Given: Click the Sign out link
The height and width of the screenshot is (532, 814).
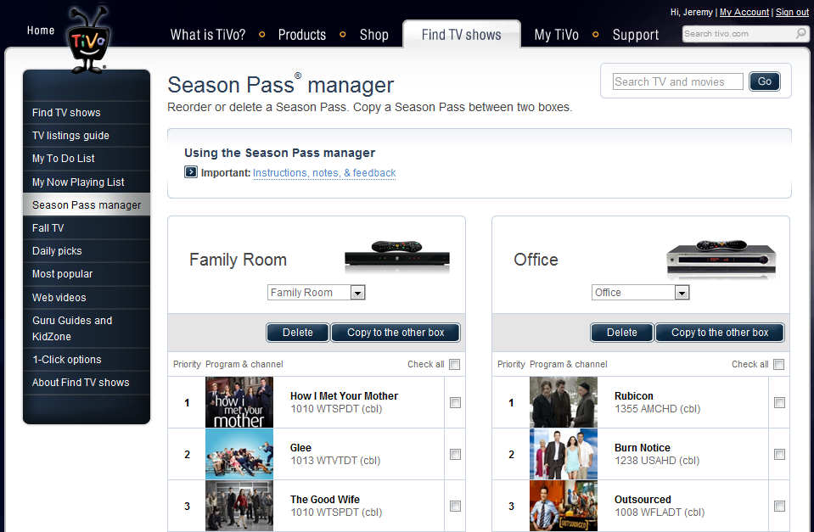Looking at the screenshot, I should click(792, 12).
